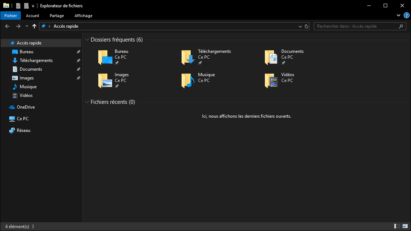Click the search magnifier icon
Viewport: 411px width, 231px height.
pos(401,26)
